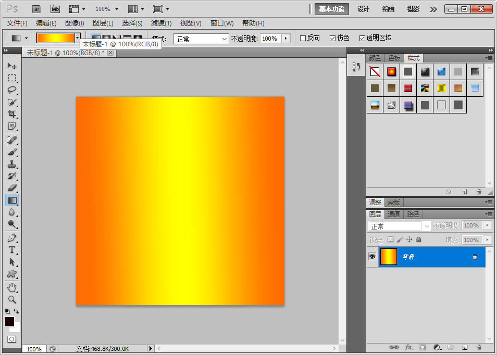Switch to the 绘画 workspace
This screenshot has height=355, width=497.
click(x=388, y=9)
